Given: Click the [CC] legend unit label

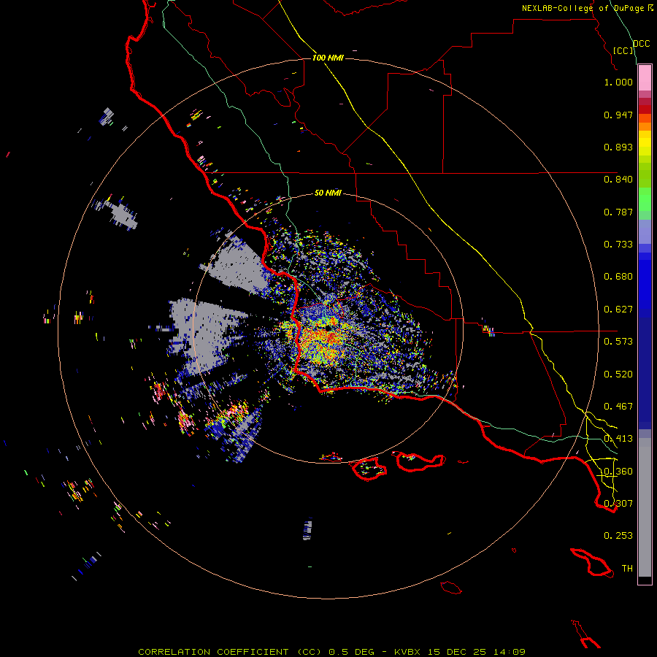Looking at the screenshot, I should [x=623, y=50].
